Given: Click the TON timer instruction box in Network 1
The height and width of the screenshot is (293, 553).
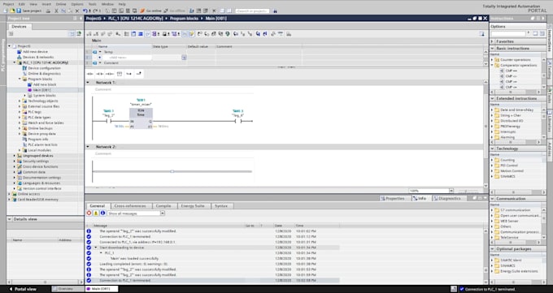Looking at the screenshot, I should [x=141, y=118].
